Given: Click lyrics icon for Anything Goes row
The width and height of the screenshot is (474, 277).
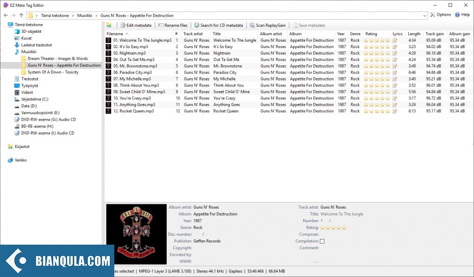Looking at the screenshot, I should pyautogui.click(x=394, y=105).
